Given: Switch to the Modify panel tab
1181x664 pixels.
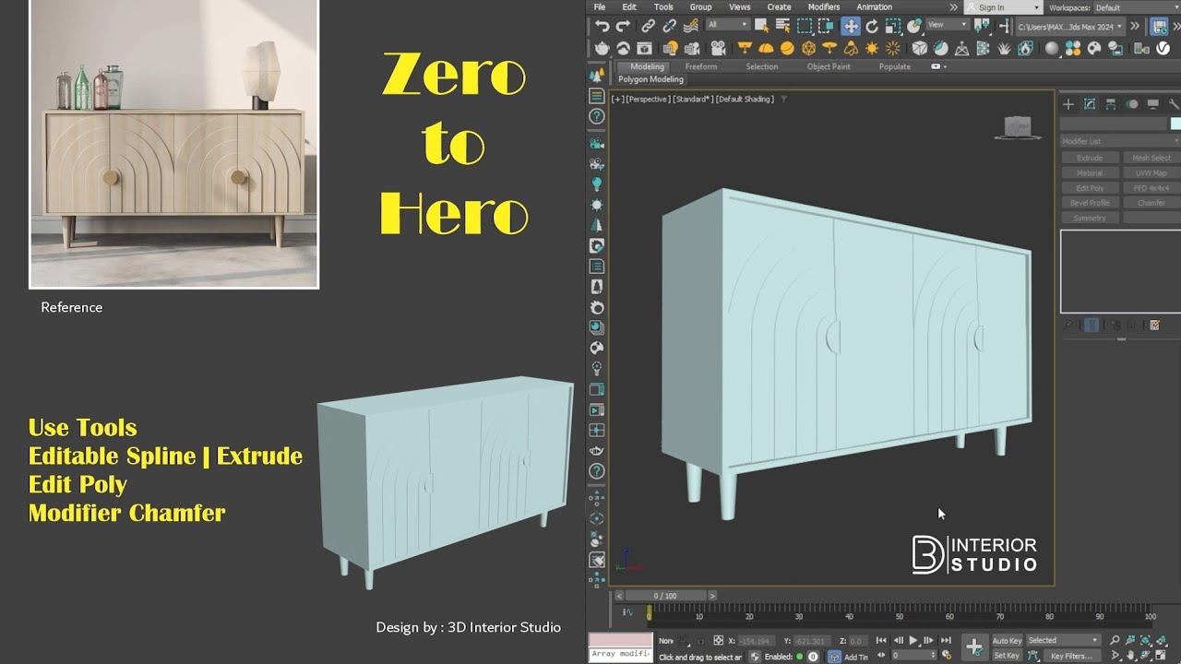Looking at the screenshot, I should tap(1090, 104).
